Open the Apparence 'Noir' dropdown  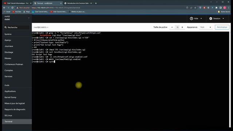pos(206,27)
